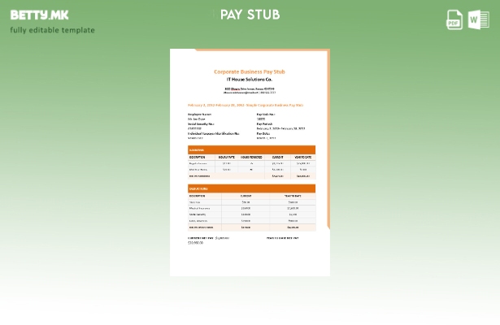Image resolution: width=500 pixels, height=325 pixels.
Task: Click the Earnings table column header row
Action: [x=251, y=157]
